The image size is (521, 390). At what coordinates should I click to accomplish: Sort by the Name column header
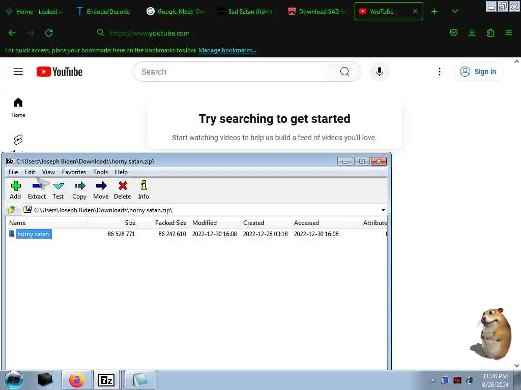tap(46, 223)
